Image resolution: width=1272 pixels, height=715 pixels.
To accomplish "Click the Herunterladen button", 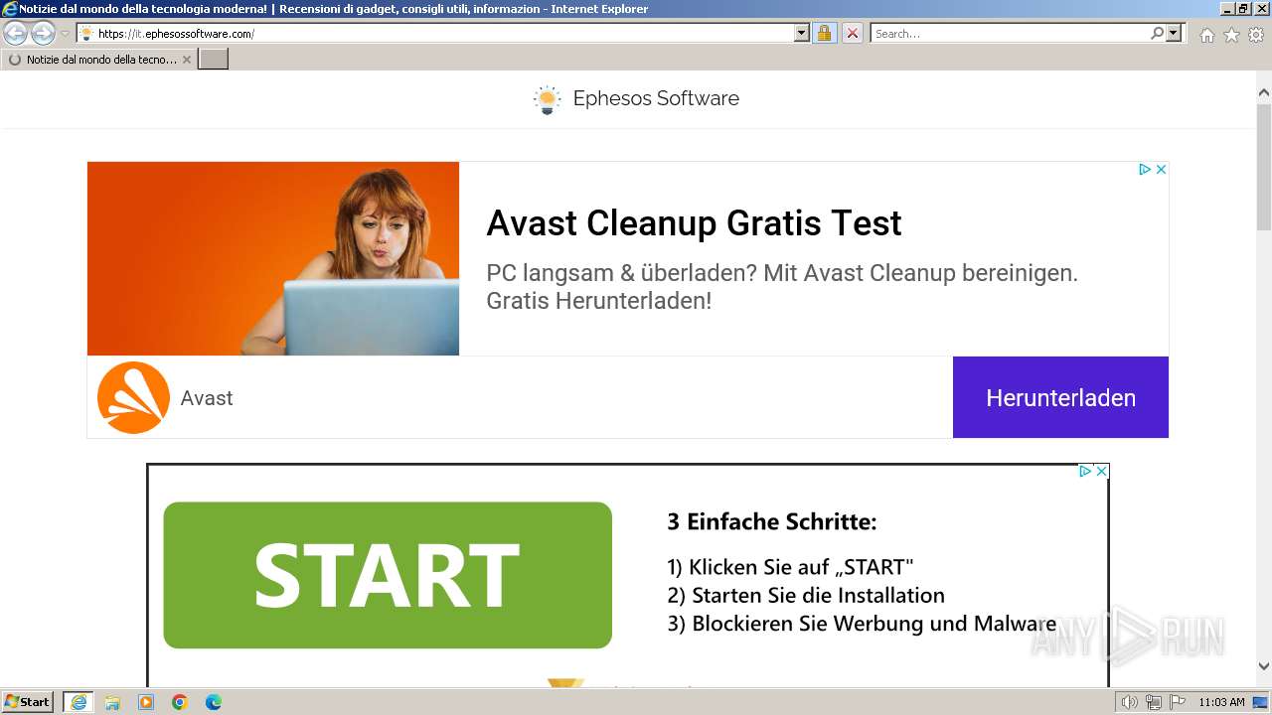I will tap(1060, 397).
